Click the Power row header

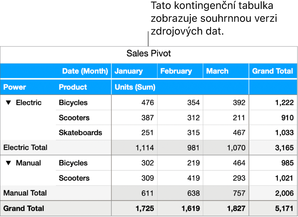pos(15,87)
